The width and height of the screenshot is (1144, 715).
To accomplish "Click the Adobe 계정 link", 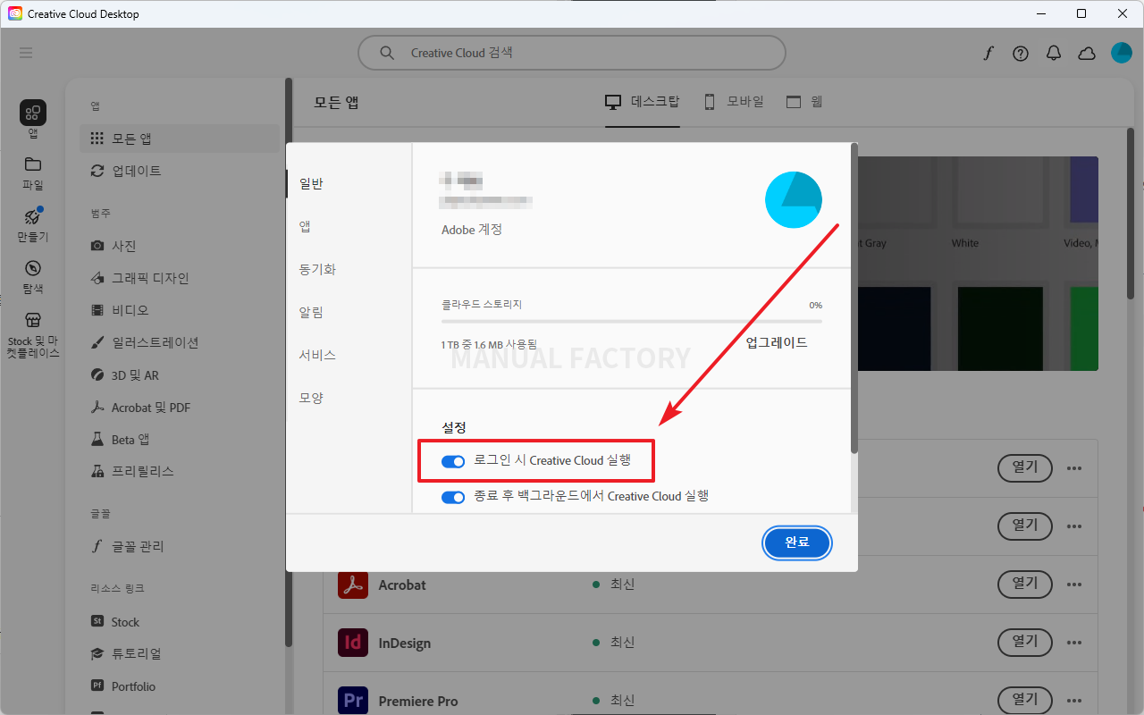I will pos(472,230).
